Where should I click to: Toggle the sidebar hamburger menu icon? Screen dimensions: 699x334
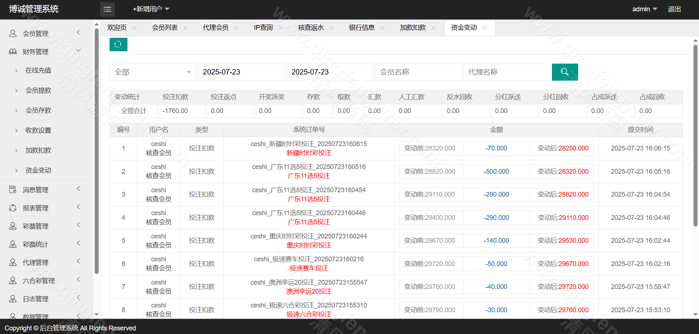(107, 9)
